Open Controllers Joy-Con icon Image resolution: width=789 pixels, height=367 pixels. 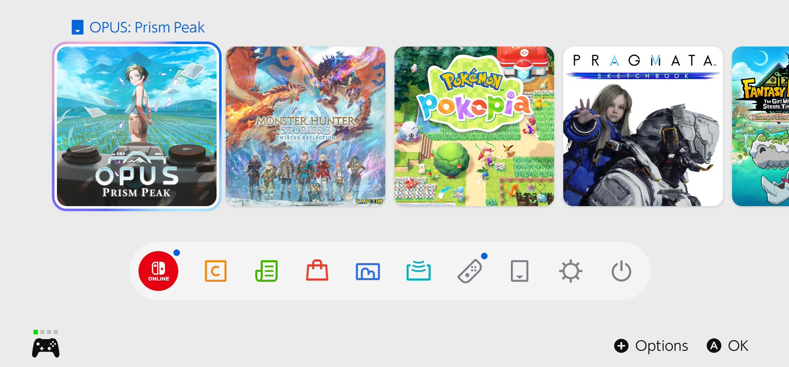(470, 271)
